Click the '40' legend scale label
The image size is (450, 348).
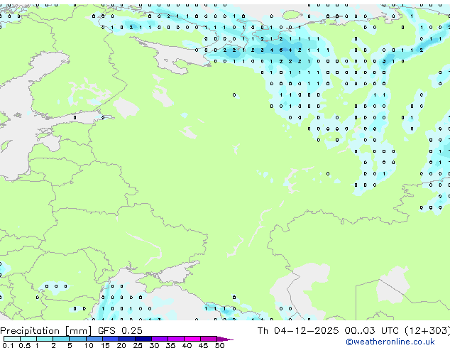coord(187,345)
